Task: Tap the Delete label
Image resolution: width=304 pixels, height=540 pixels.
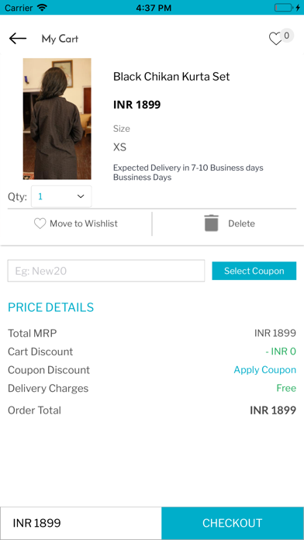Action: (x=241, y=224)
